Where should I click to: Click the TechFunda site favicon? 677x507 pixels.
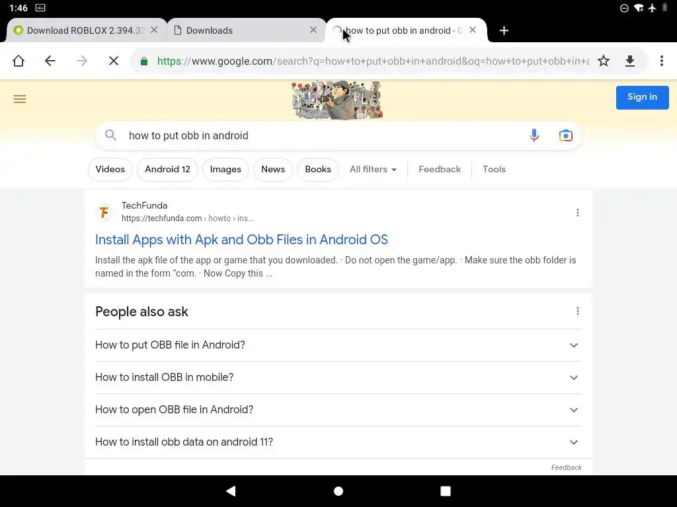(104, 212)
